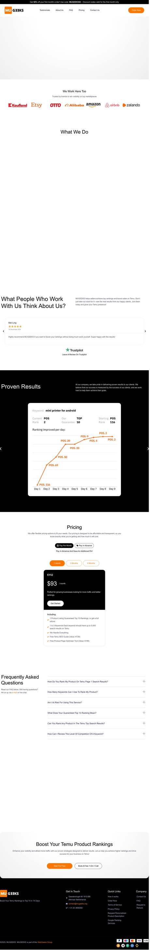This screenshot has width=150, height=950.
Task: Click the Trustpilot star logo
Action: point(68,350)
